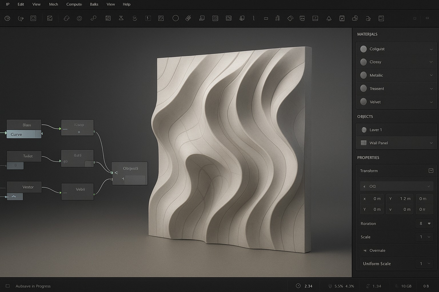Select the diamond-shaped tool icon
Viewport: 439px width, 292px height.
pyautogui.click(x=290, y=18)
